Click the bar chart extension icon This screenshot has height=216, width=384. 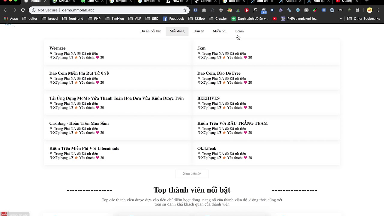click(238, 10)
